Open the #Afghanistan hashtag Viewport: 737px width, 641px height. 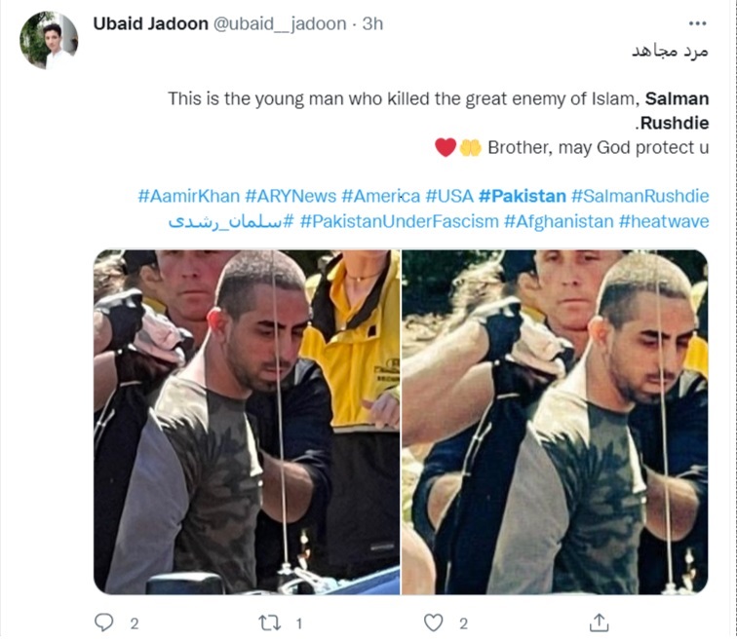coord(559,221)
